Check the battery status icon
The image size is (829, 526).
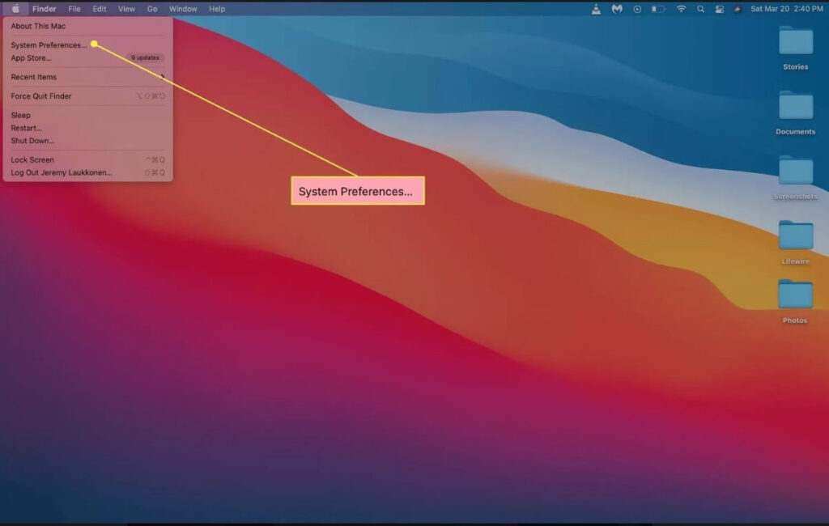[x=657, y=9]
